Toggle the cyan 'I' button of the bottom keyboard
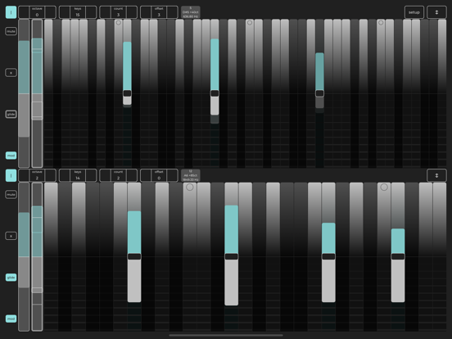The width and height of the screenshot is (452, 339). point(11,175)
